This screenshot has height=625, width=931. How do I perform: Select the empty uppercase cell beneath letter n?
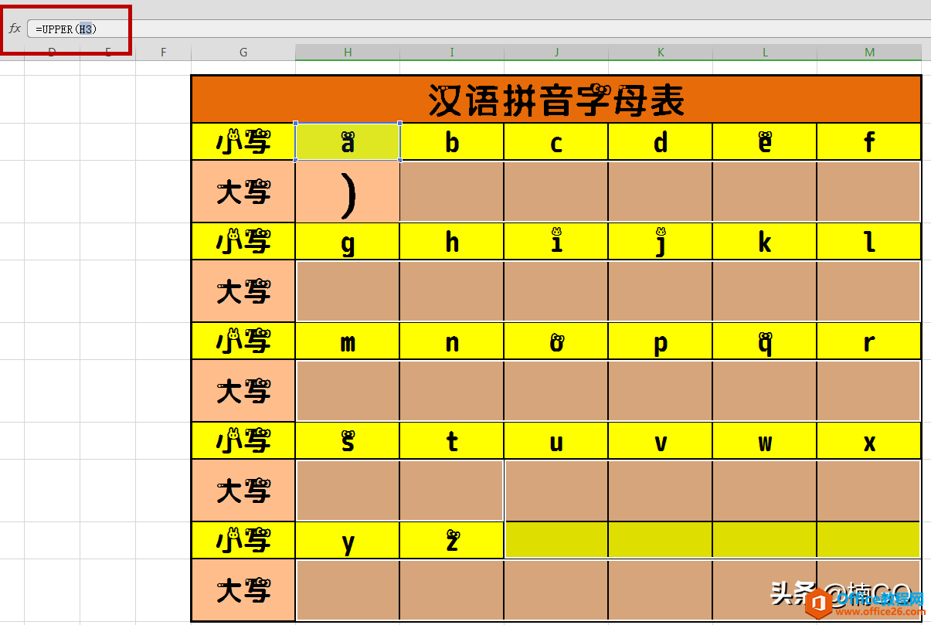pyautogui.click(x=452, y=391)
